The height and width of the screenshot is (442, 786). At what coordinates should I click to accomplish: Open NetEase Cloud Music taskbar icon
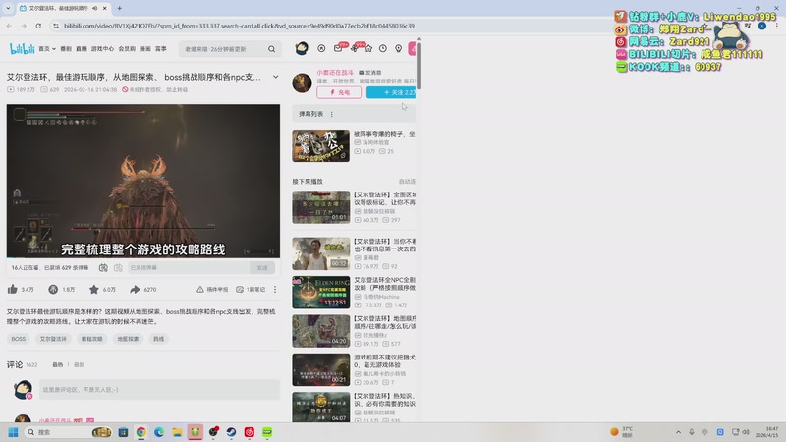(x=250, y=432)
